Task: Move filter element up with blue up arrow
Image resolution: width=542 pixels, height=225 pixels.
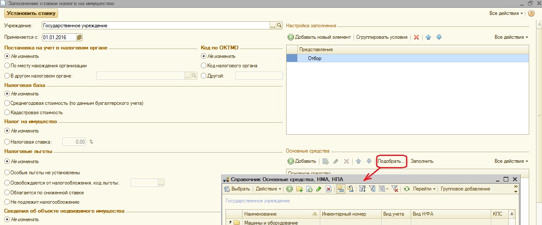Action: (428, 37)
